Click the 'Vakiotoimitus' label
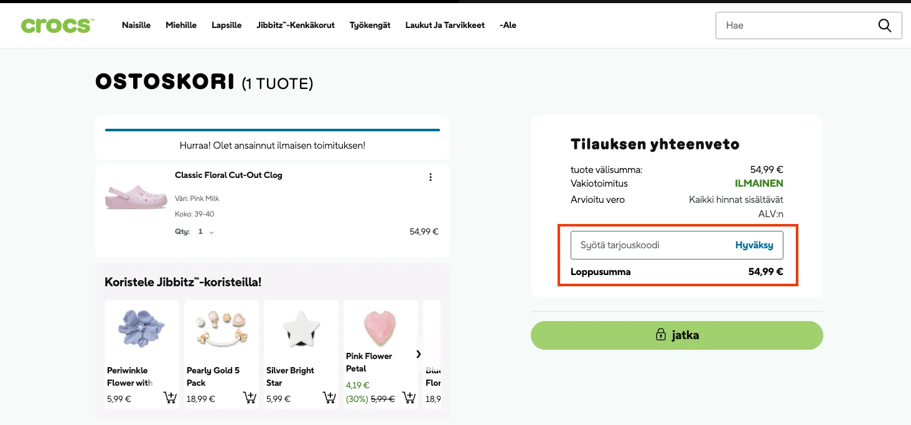 pos(599,184)
